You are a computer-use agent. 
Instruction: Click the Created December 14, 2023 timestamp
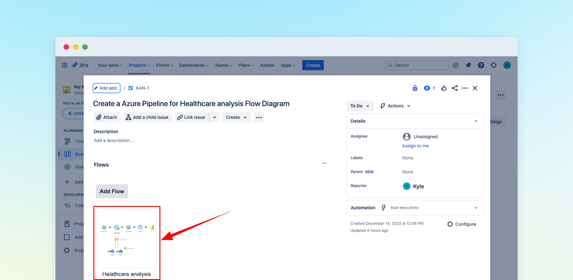pos(387,223)
